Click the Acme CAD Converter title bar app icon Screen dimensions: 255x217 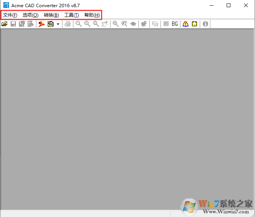point(6,5)
